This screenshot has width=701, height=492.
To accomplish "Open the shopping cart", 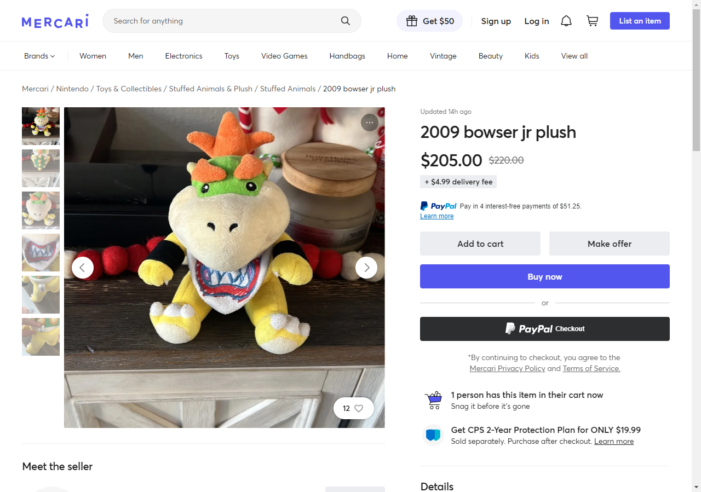I will click(592, 21).
